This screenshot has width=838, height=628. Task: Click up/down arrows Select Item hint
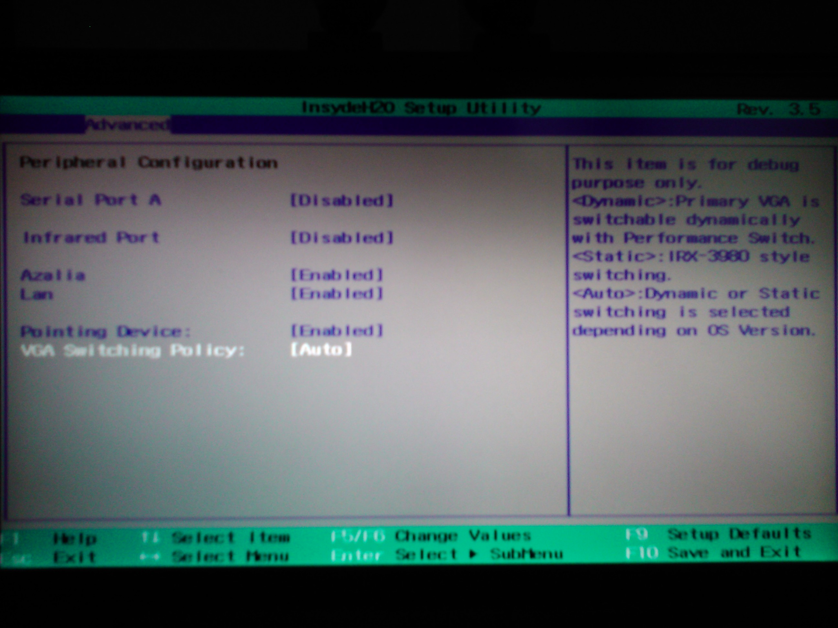pos(215,537)
